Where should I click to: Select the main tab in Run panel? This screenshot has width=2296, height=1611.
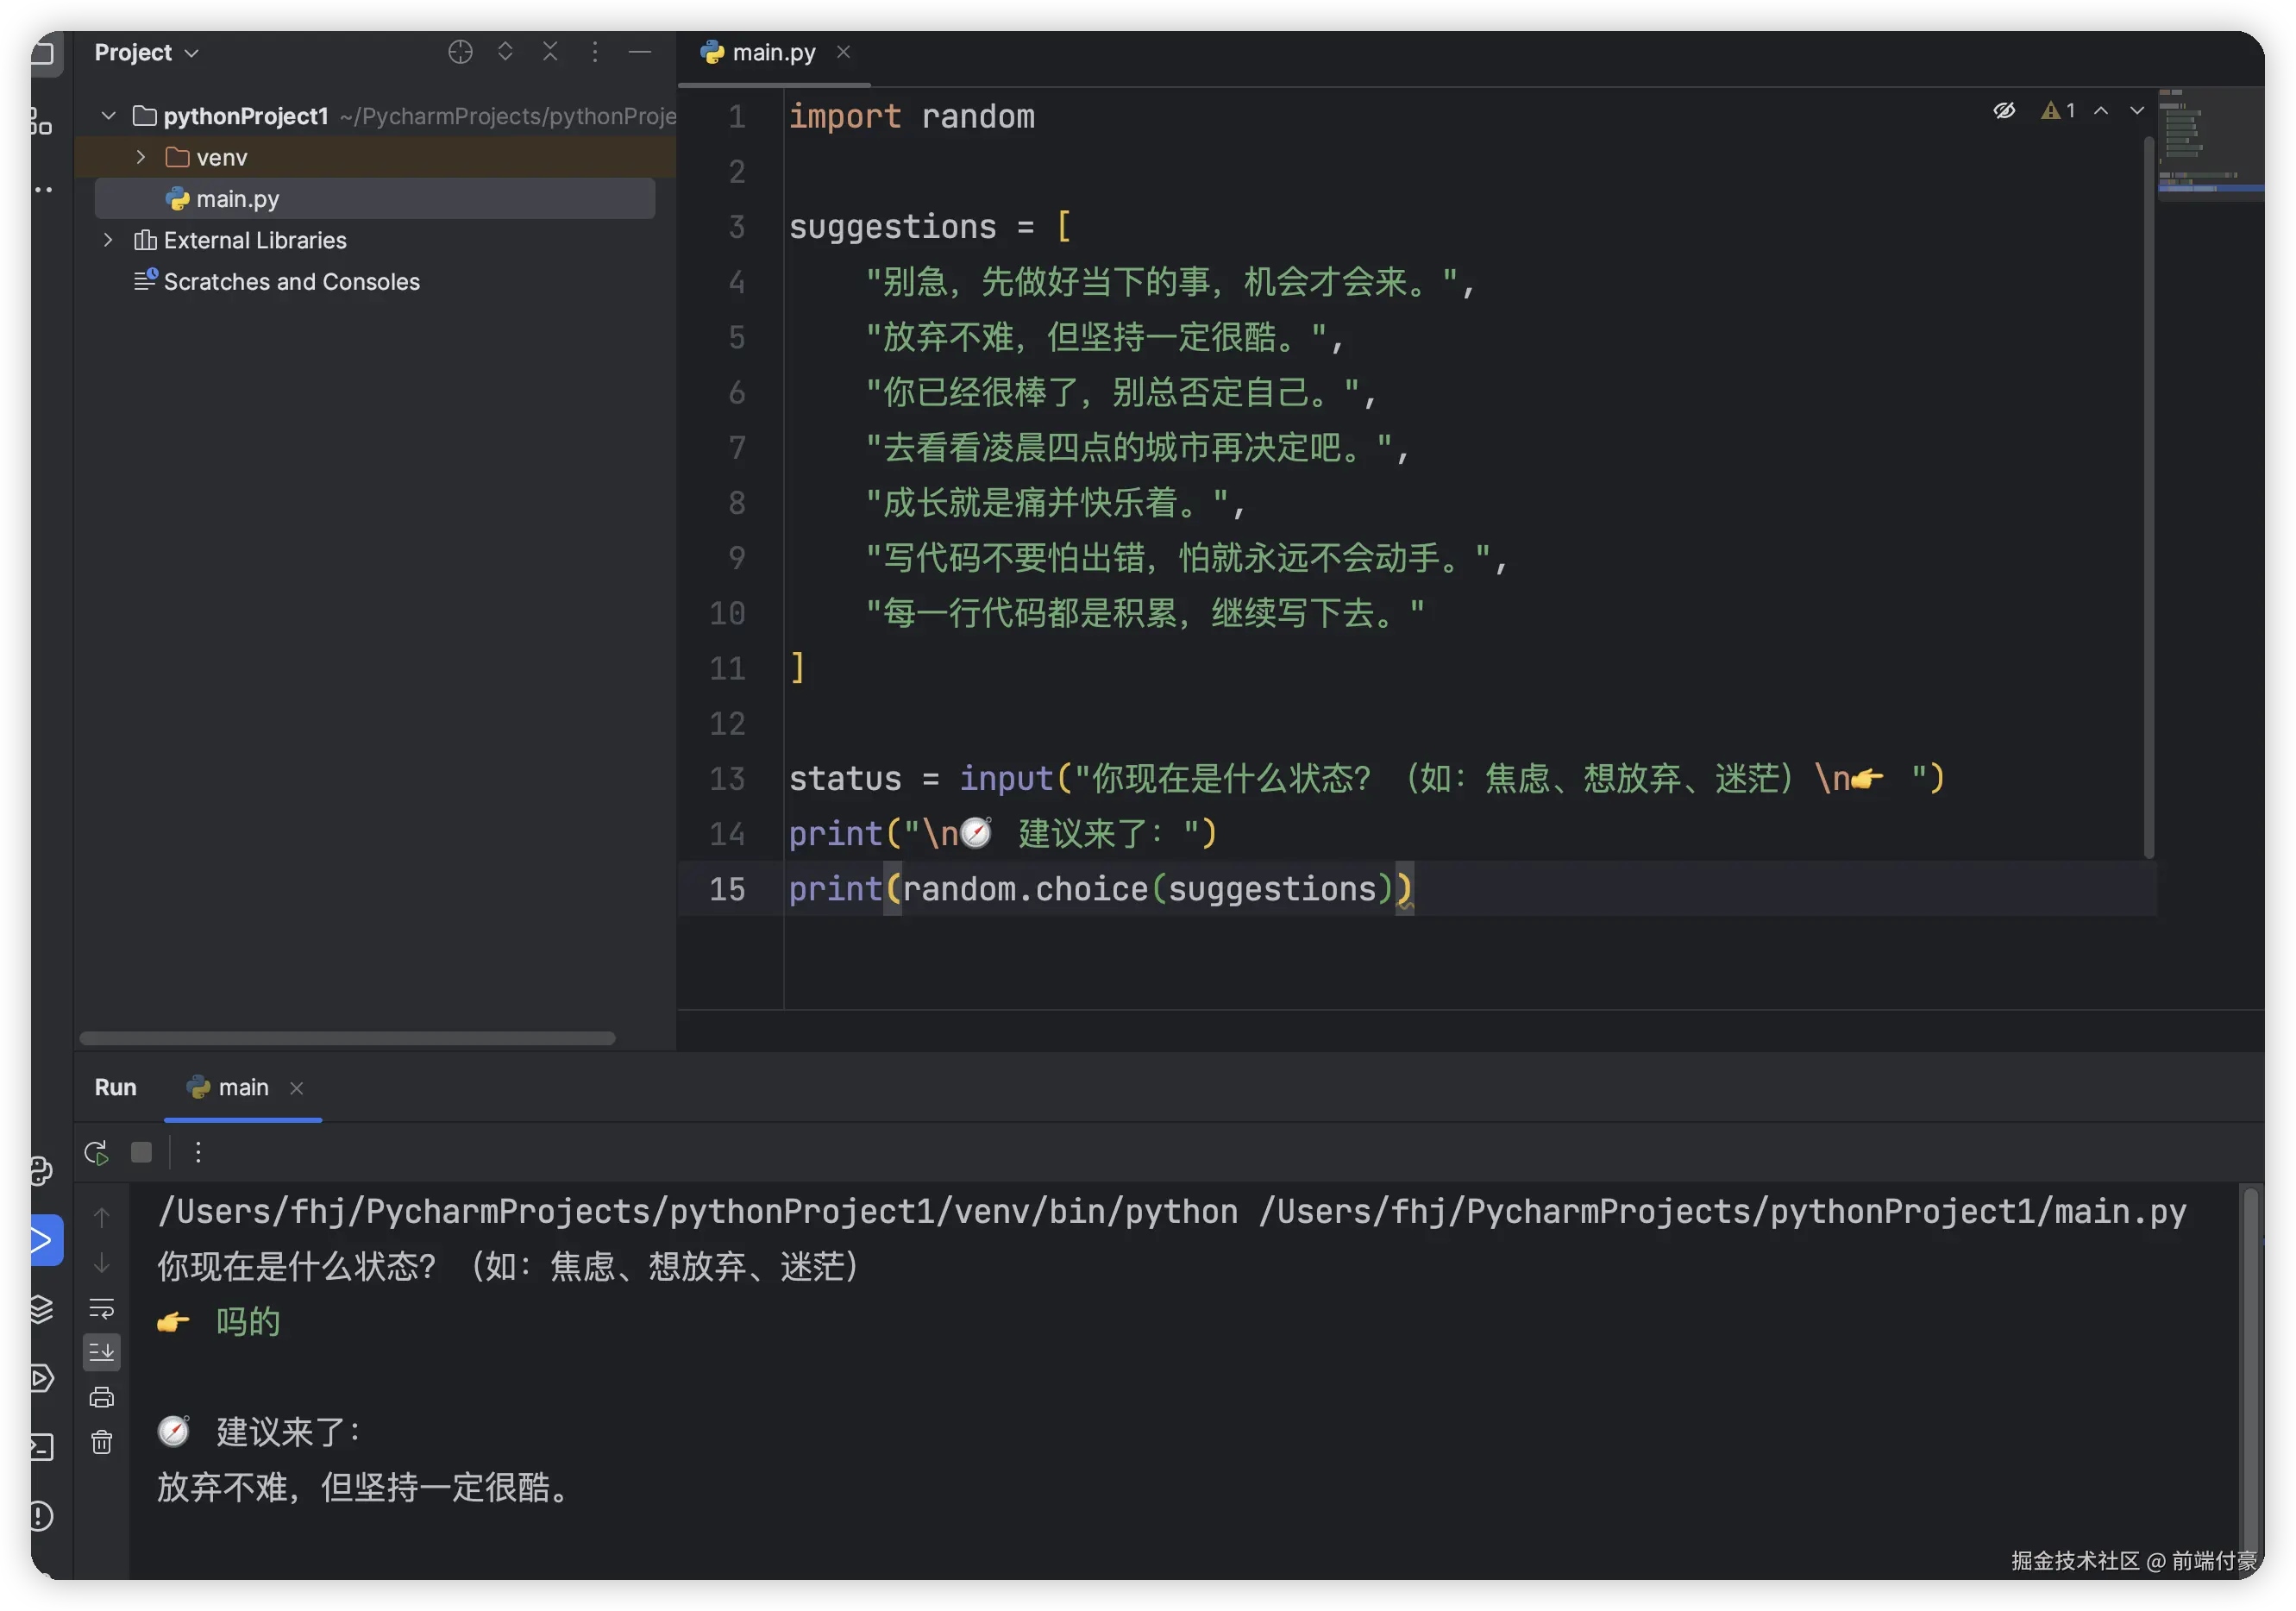[242, 1088]
